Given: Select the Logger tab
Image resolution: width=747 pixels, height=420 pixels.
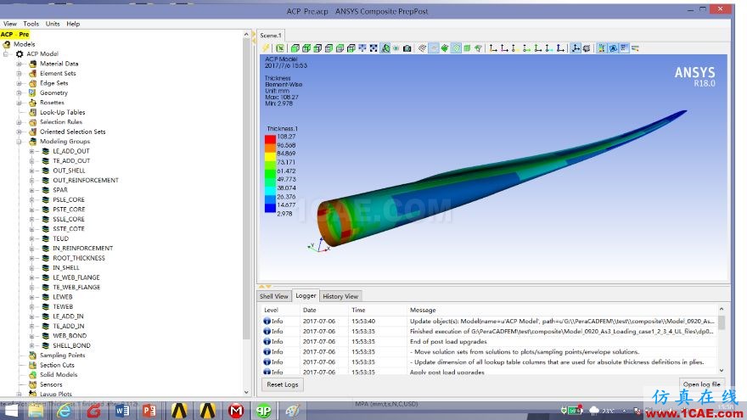Looking at the screenshot, I should pos(306,296).
